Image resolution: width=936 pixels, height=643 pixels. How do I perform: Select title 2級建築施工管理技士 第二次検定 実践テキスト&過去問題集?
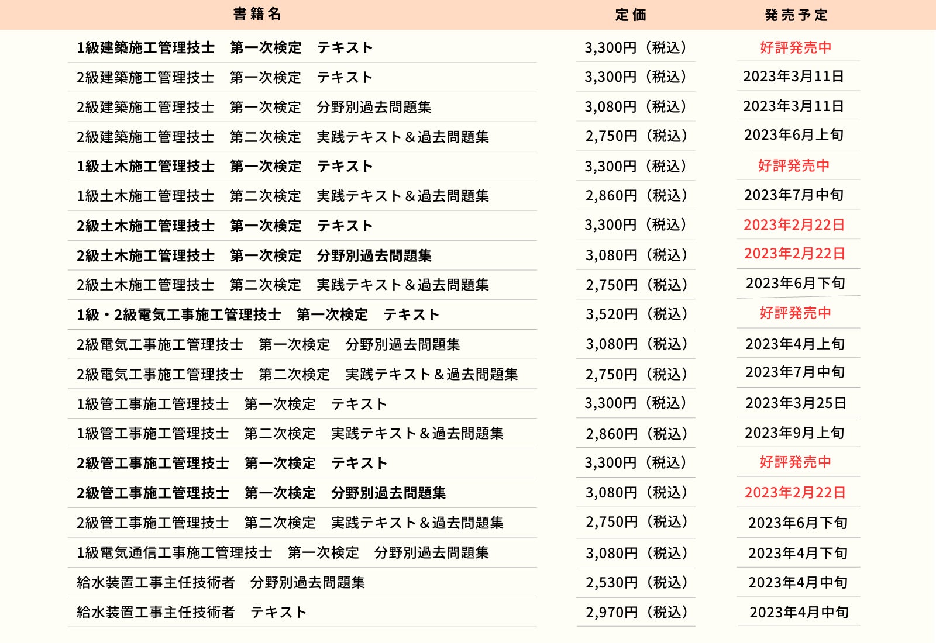point(283,137)
